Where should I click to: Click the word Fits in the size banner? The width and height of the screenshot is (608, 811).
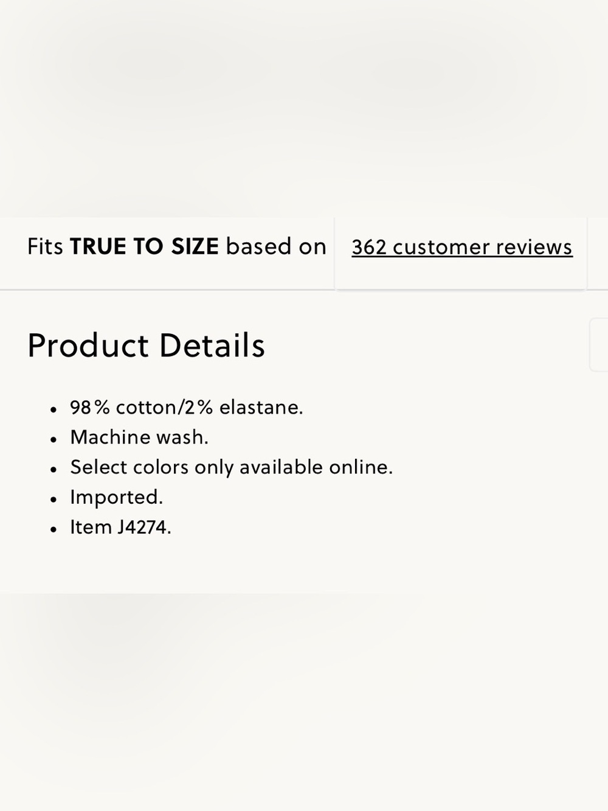pyautogui.click(x=46, y=246)
